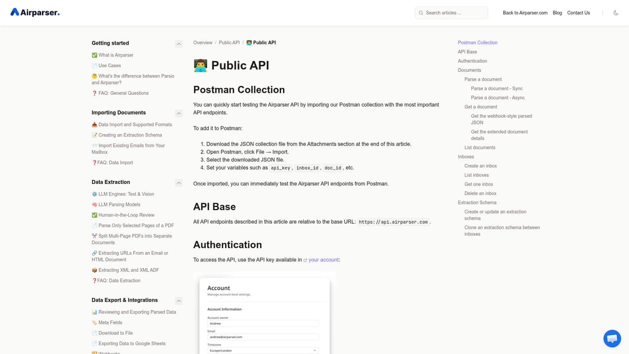The height and width of the screenshot is (354, 629).
Task: Jump to Postman Collection in contents
Action: [478, 43]
